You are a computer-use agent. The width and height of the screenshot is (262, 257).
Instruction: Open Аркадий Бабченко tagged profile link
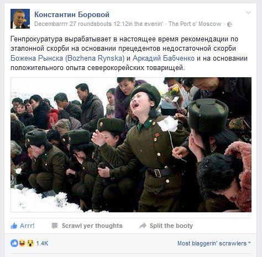tap(164, 58)
